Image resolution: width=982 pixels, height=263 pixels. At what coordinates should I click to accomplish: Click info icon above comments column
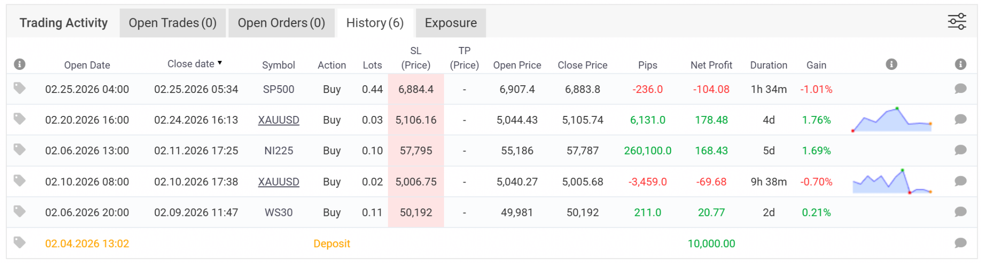pos(960,64)
